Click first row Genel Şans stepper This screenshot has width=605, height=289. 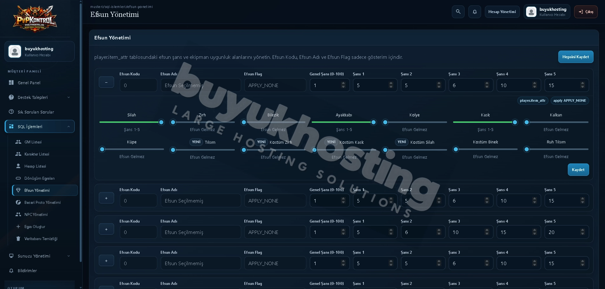[343, 85]
